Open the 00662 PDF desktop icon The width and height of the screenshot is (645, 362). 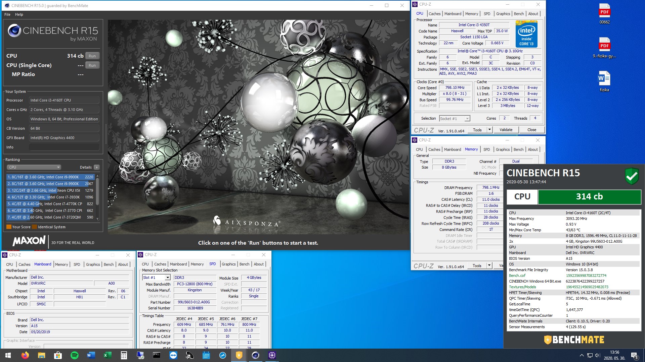[x=604, y=14]
